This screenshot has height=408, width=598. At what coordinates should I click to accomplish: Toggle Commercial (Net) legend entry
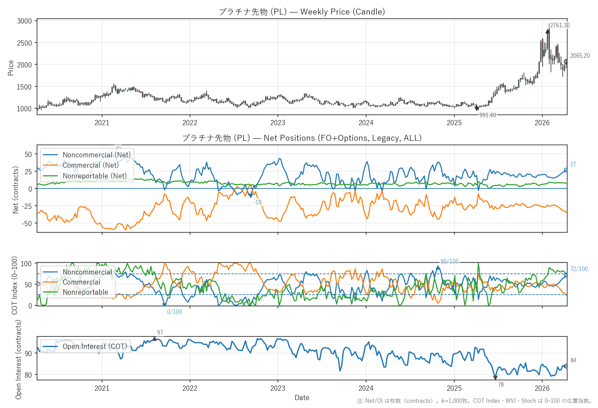(x=91, y=165)
